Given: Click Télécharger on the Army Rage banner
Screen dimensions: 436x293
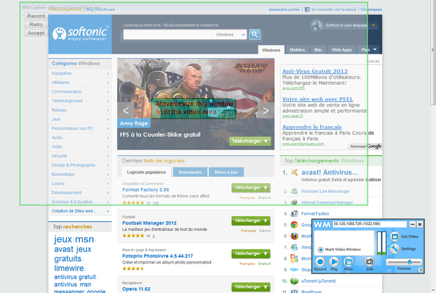Looking at the screenshot, I should [249, 141].
